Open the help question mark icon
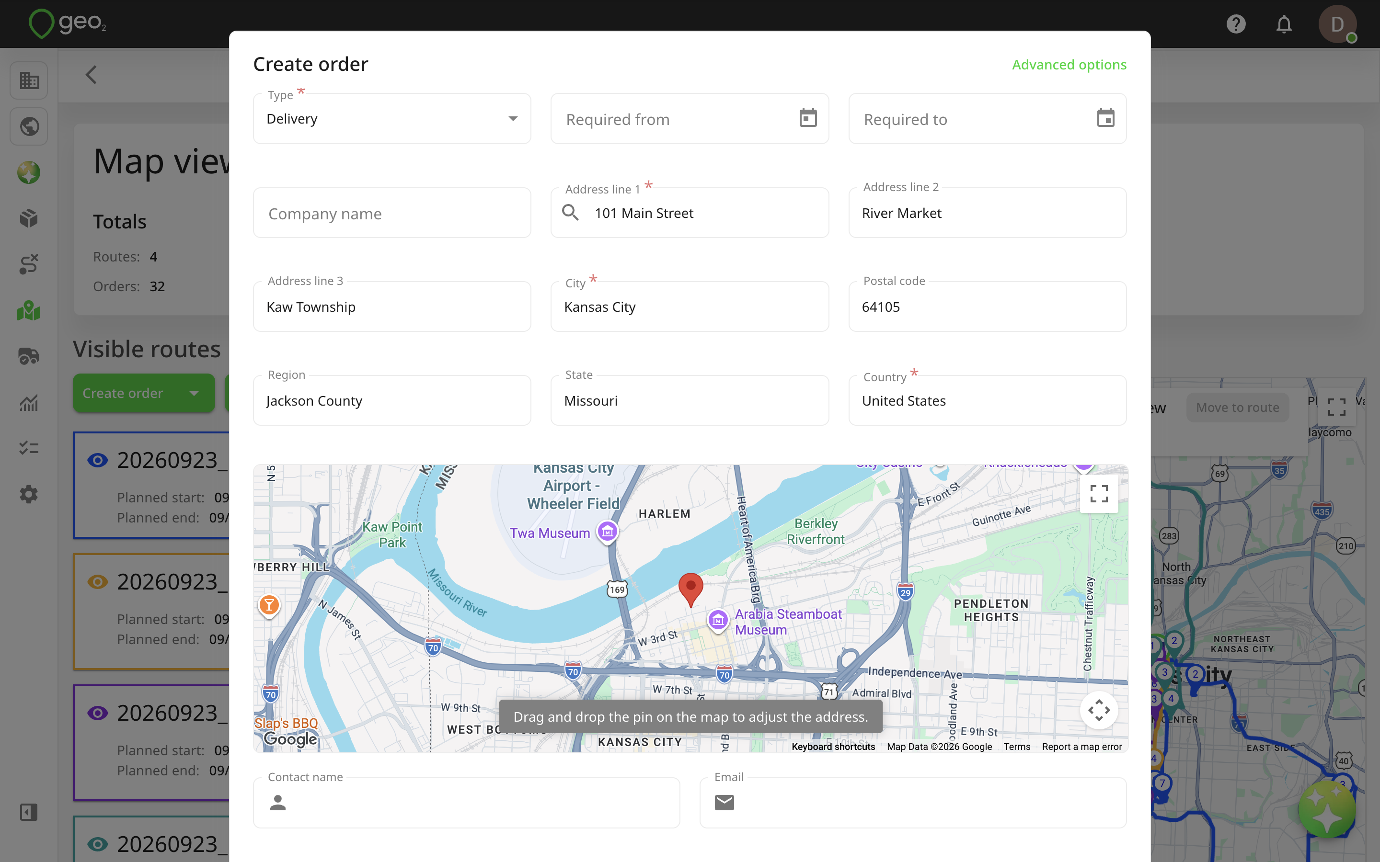 pyautogui.click(x=1236, y=24)
